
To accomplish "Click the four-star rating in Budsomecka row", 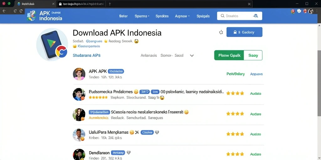I will coord(235,93).
